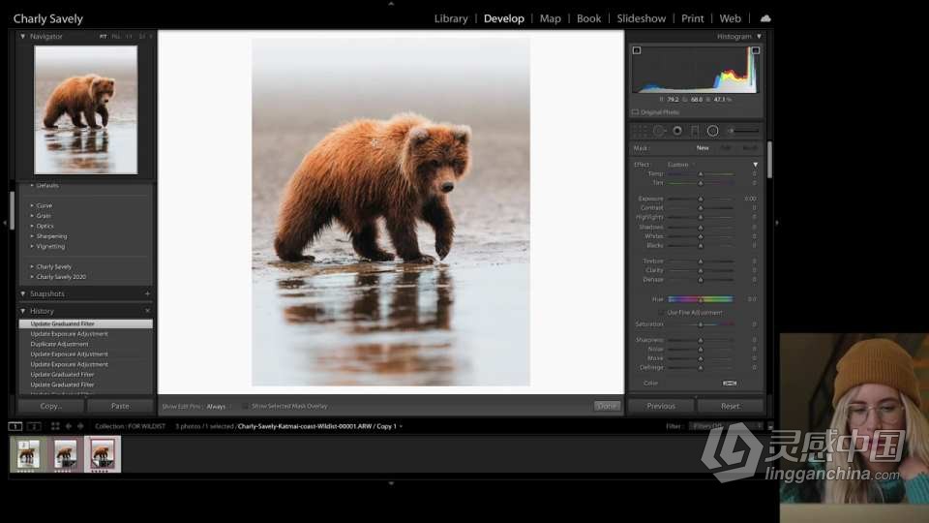Toggle shadow clipping indicator in histogram
This screenshot has width=929, height=523.
pos(637,50)
